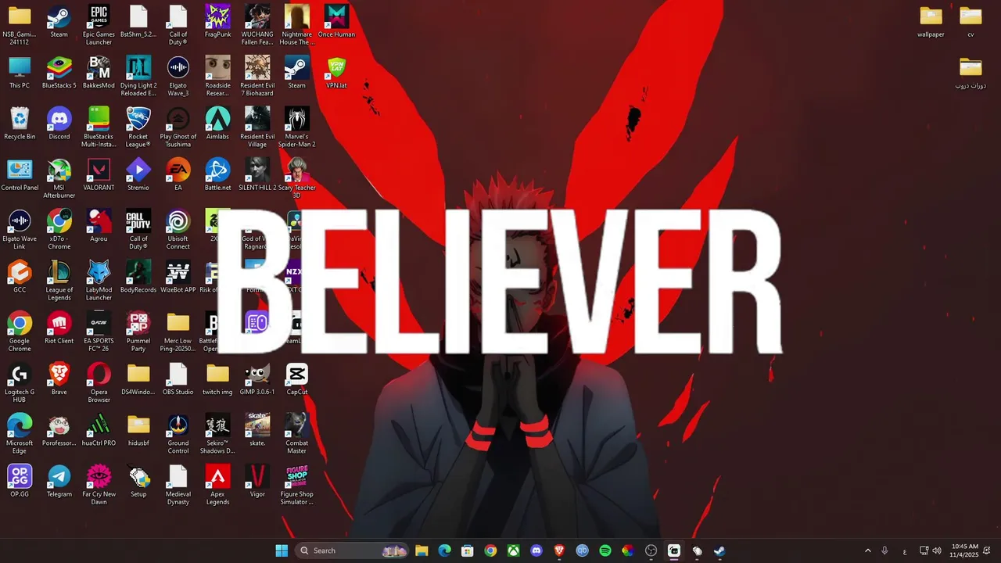Viewport: 1001px width, 563px height.
Task: Open the League of Legends shortcut
Action: [59, 280]
